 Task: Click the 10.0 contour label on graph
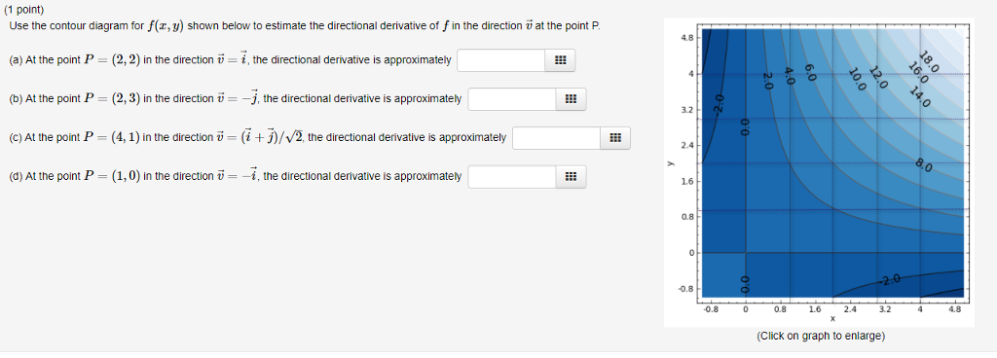pos(858,80)
